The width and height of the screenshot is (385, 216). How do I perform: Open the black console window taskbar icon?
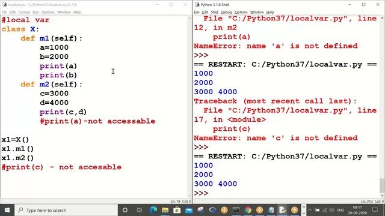click(236, 210)
